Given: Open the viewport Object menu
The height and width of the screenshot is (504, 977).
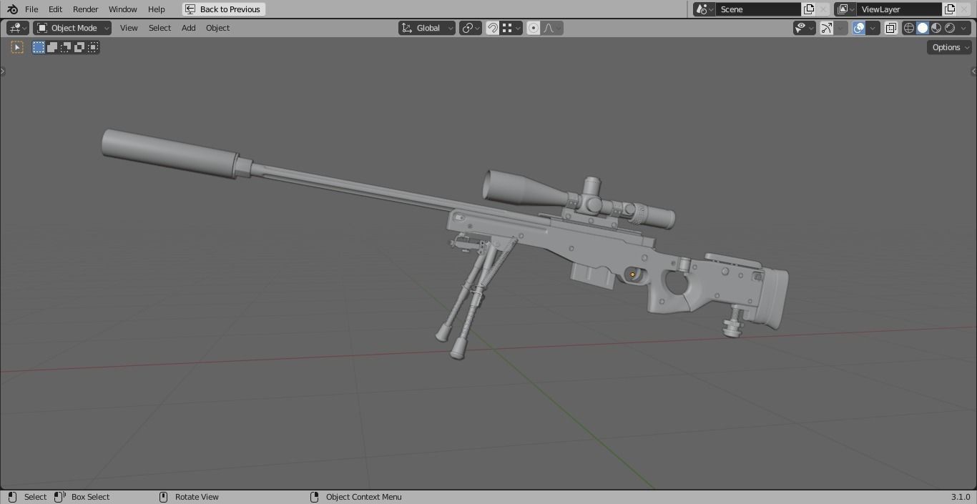Looking at the screenshot, I should click(217, 28).
